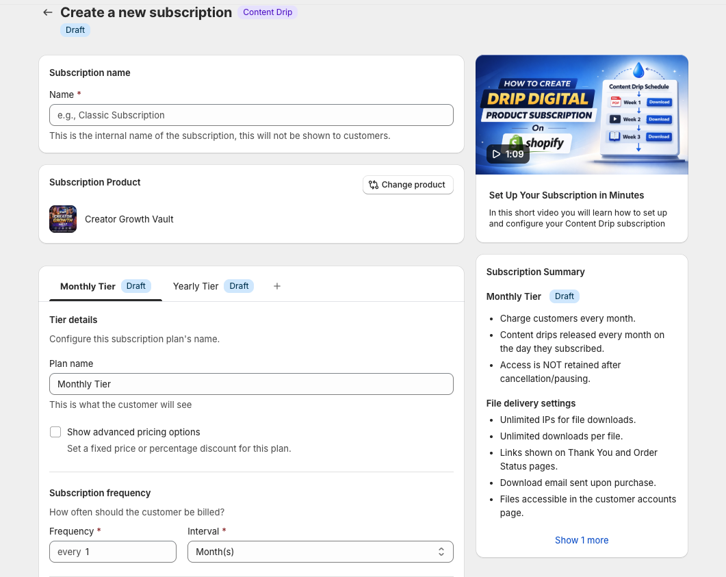Enable Show advanced pricing options checkbox
The height and width of the screenshot is (577, 726).
click(x=55, y=432)
